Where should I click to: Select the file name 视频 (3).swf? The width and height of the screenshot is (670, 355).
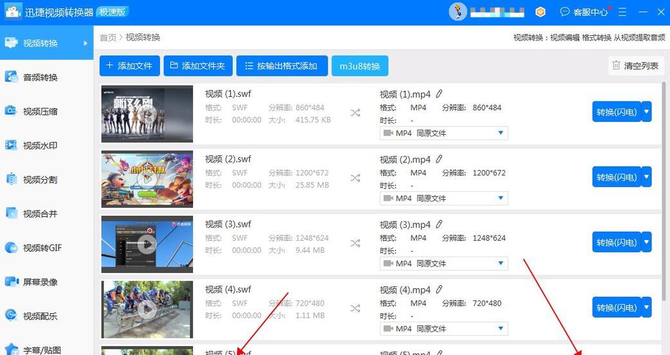tap(228, 224)
